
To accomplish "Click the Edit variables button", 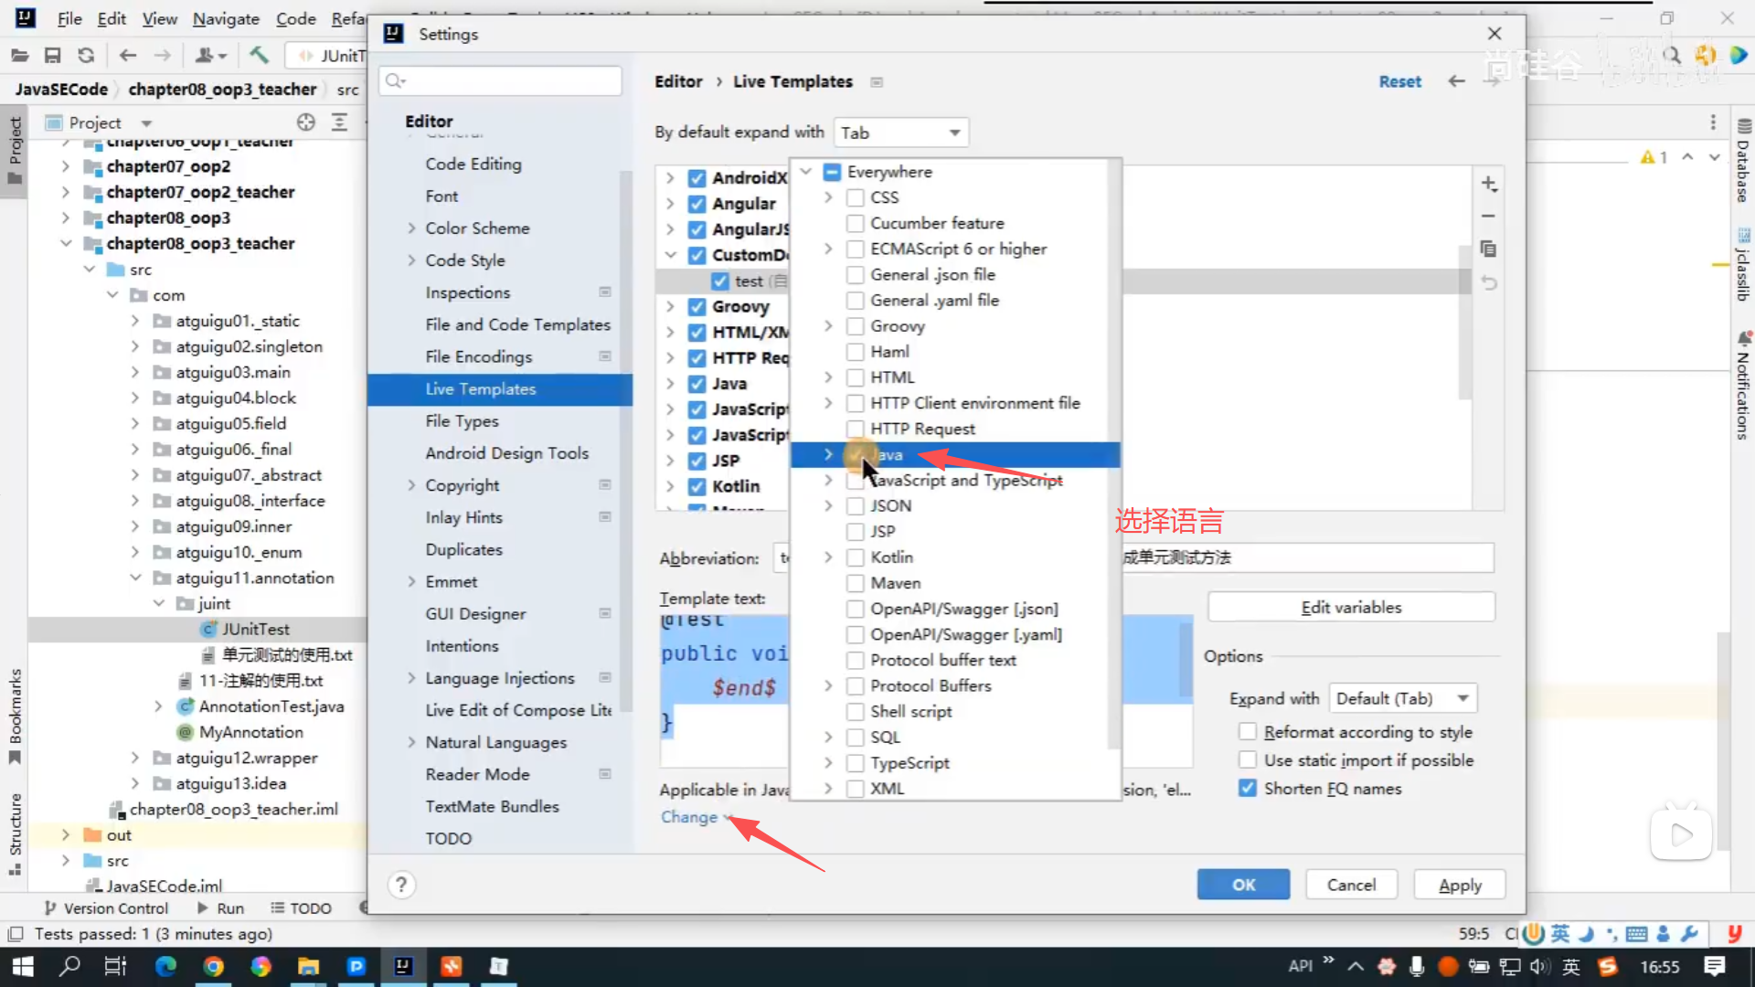I will pyautogui.click(x=1351, y=607).
